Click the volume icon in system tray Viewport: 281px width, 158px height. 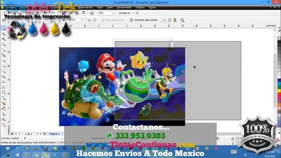(245, 155)
